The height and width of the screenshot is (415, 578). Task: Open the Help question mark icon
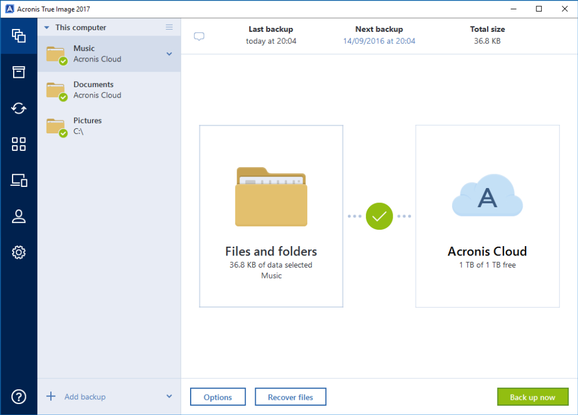(19, 396)
